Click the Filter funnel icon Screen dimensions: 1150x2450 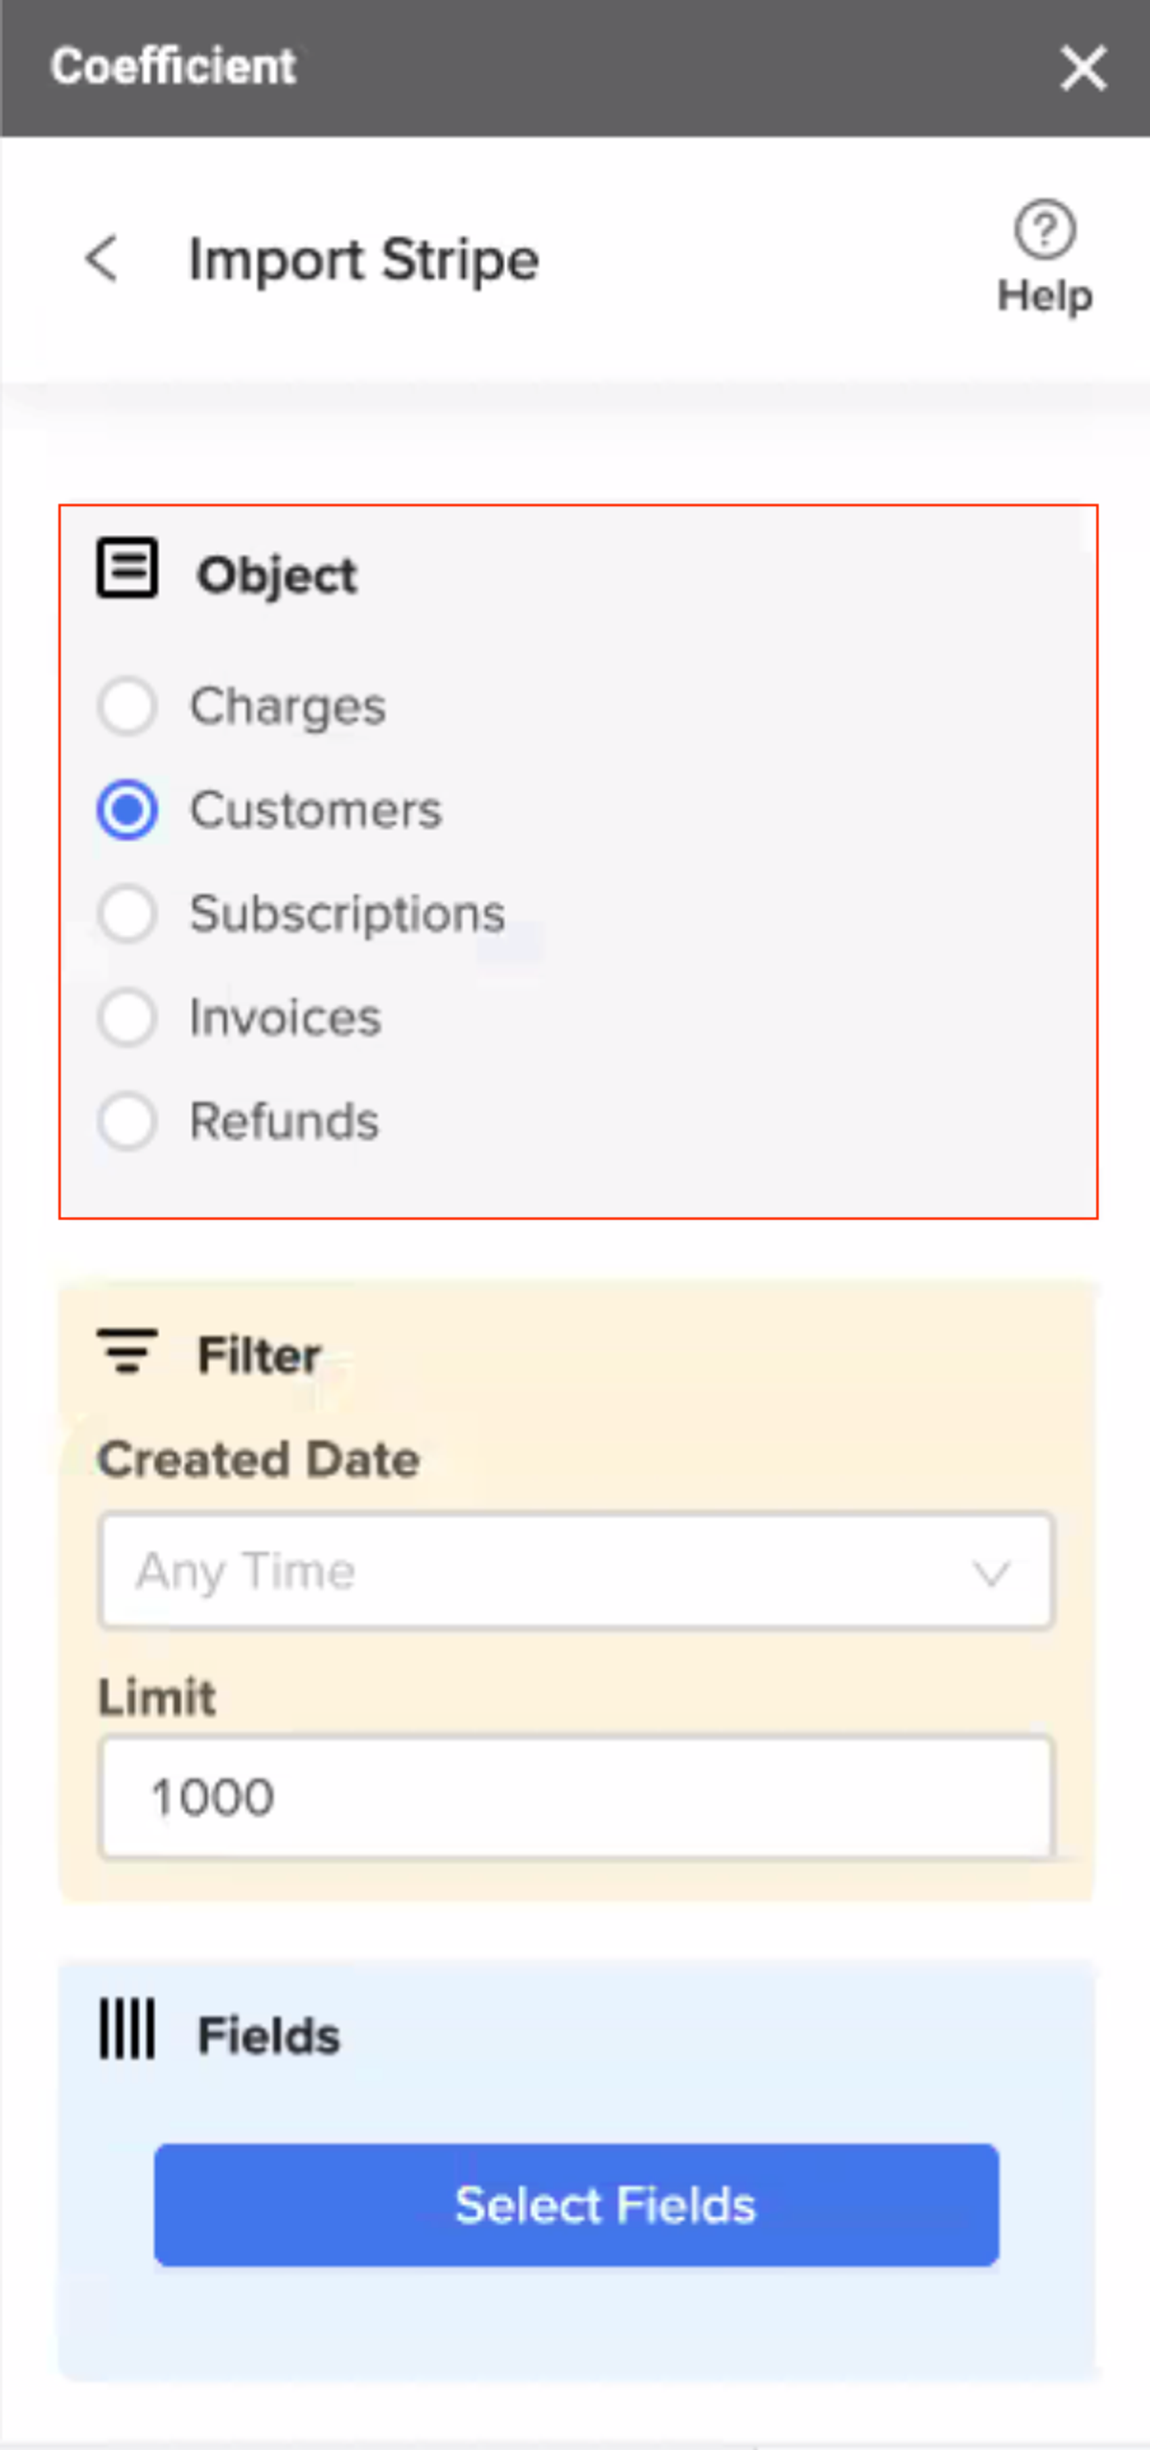tap(127, 1353)
